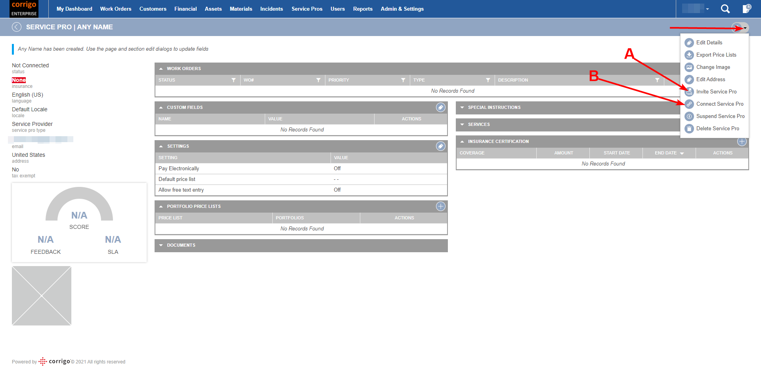Add a new Portfolio Price List

[x=440, y=206]
